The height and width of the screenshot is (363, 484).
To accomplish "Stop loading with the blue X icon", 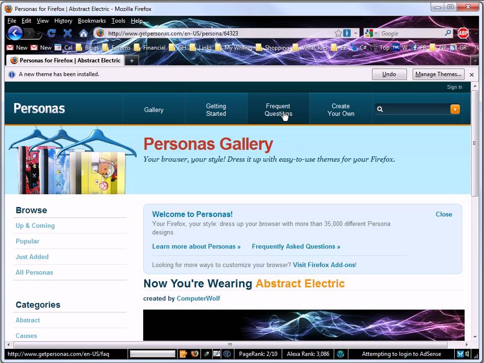I will point(67,33).
